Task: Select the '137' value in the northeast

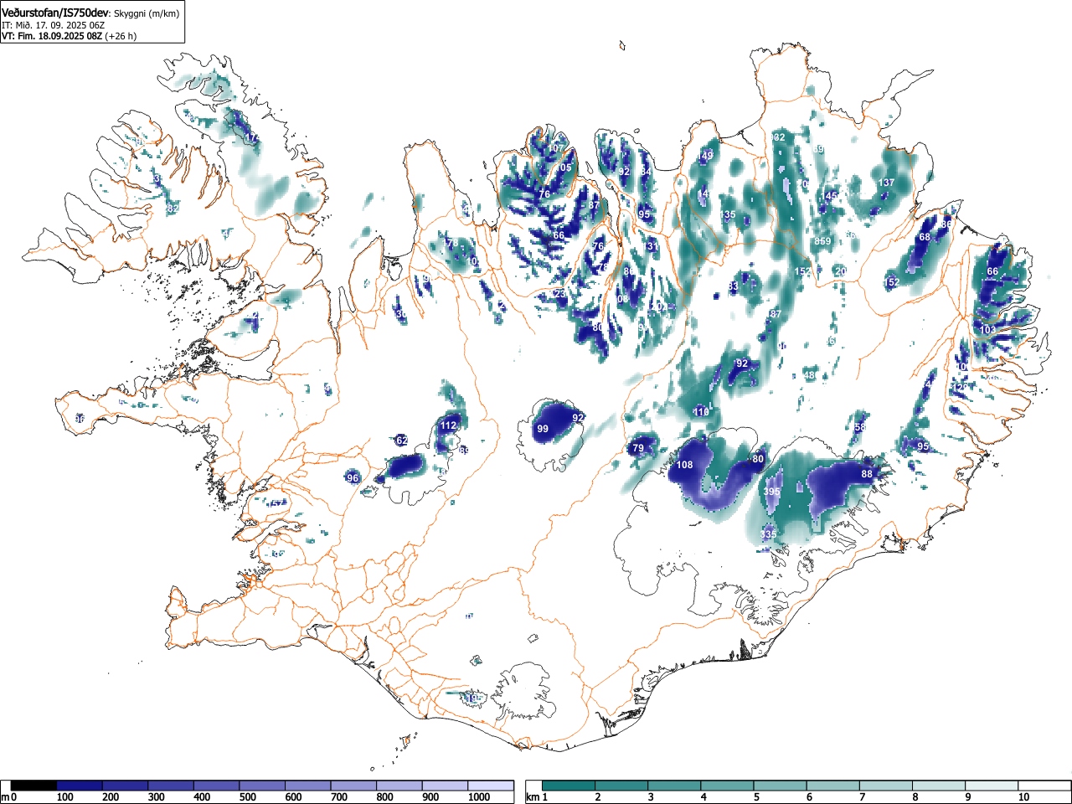Action: (x=886, y=183)
